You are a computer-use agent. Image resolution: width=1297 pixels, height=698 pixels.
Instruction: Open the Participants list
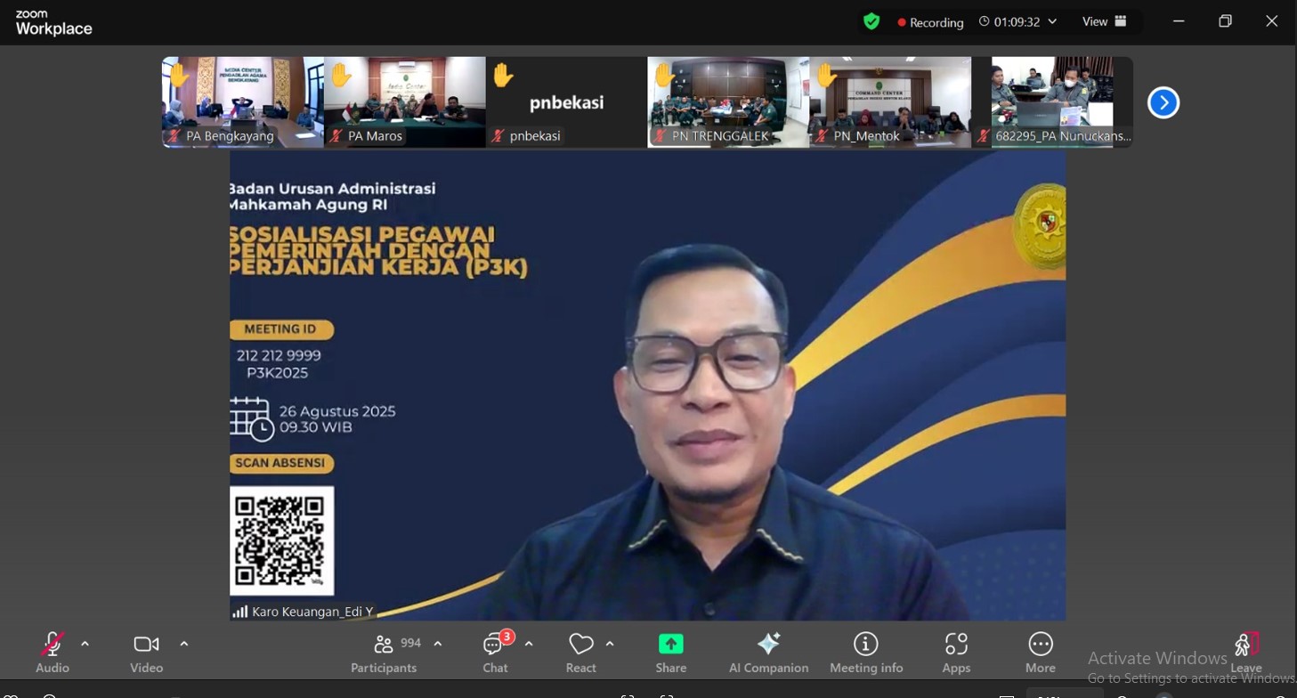pyautogui.click(x=384, y=653)
